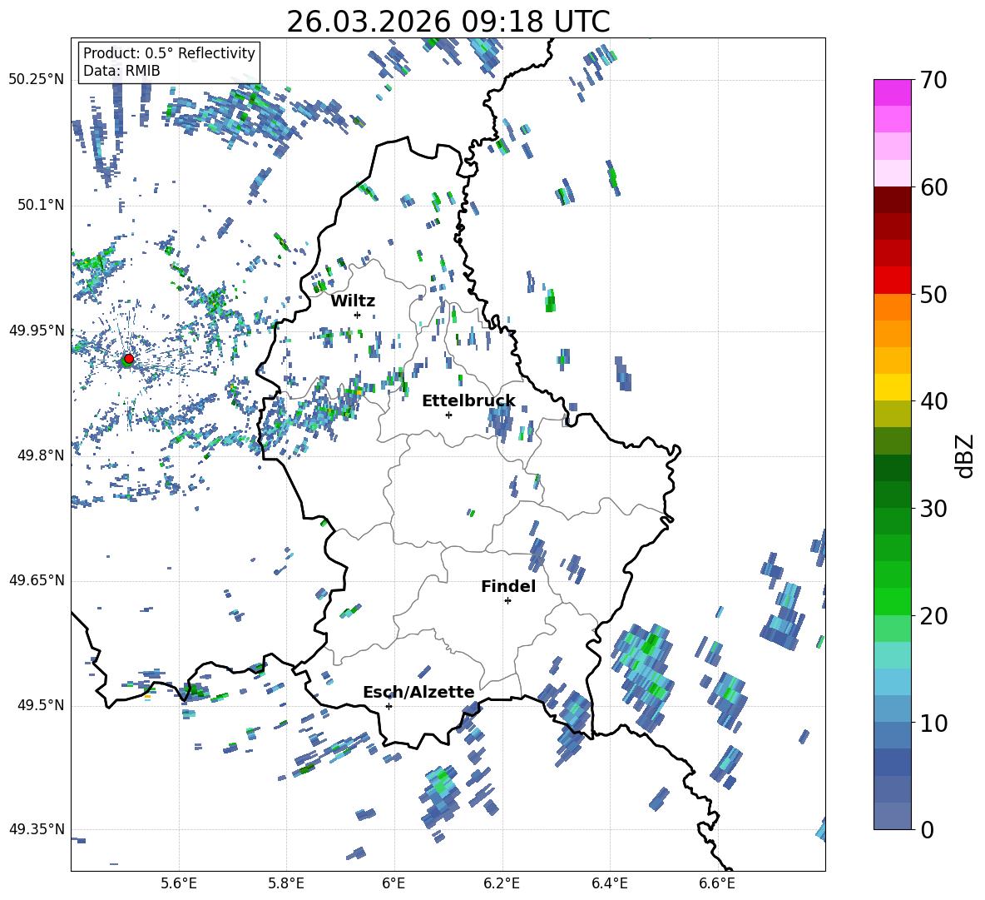Click the colorbar tick value 30
The image size is (985, 900).
click(x=933, y=509)
